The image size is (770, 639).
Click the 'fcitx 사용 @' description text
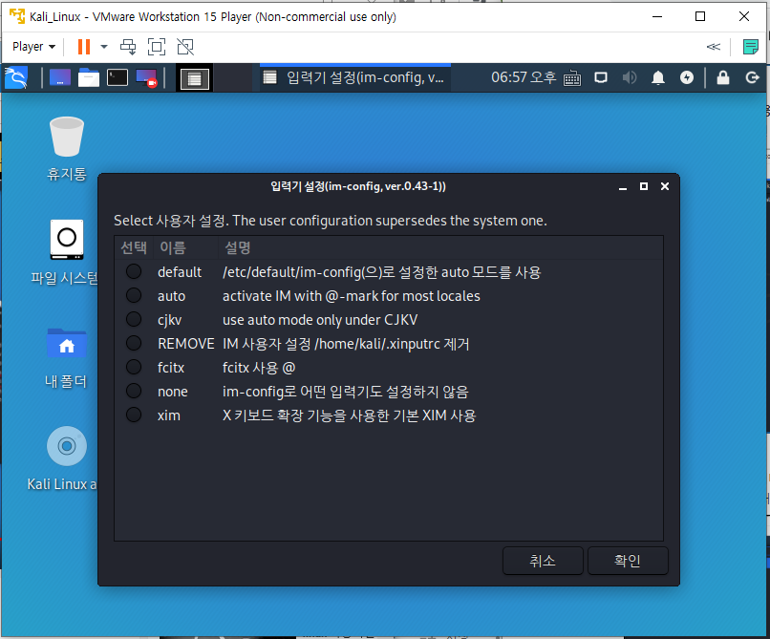pos(259,368)
